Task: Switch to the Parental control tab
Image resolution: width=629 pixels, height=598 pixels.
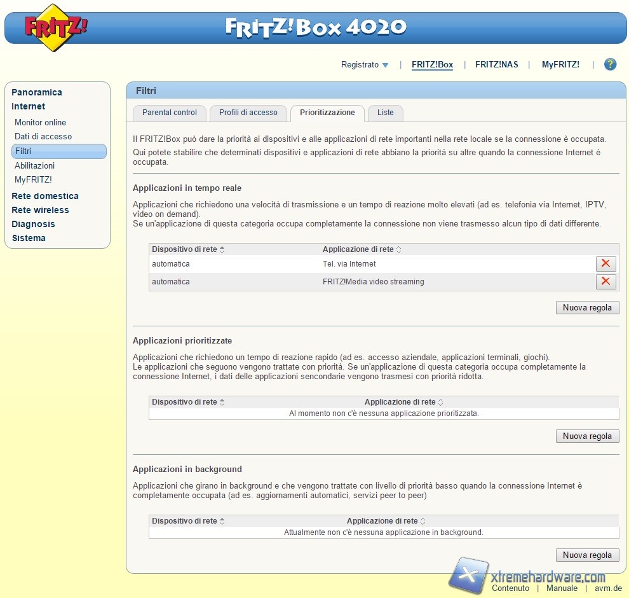Action: tap(170, 113)
